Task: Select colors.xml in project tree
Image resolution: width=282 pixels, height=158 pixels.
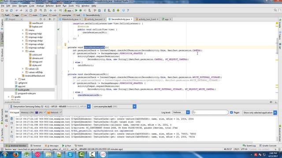Action: (37, 55)
